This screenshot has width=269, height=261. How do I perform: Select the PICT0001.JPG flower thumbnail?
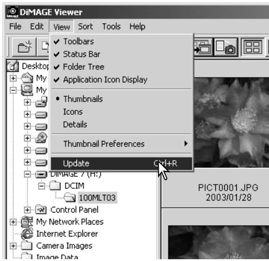pyautogui.click(x=231, y=122)
